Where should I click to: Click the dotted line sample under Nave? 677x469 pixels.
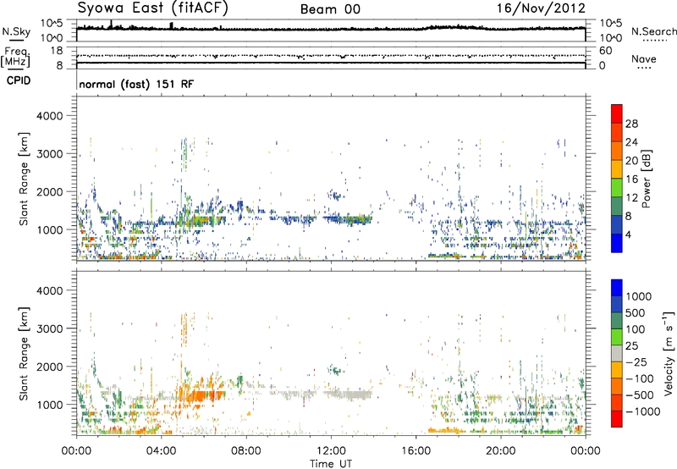coord(644,68)
